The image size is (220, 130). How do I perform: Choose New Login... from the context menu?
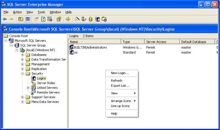tap(120, 73)
